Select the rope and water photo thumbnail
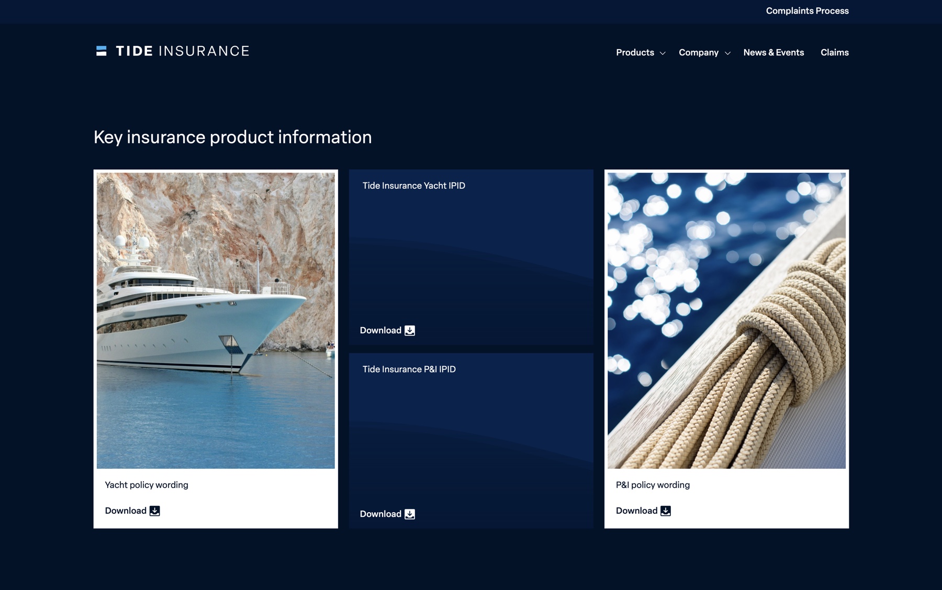 [x=726, y=319]
